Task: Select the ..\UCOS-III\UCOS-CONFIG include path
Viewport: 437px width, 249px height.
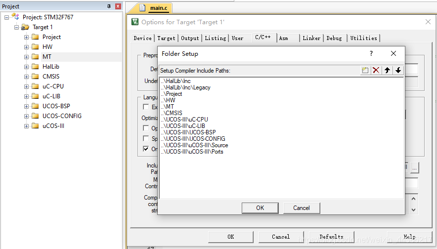Action: [x=193, y=139]
